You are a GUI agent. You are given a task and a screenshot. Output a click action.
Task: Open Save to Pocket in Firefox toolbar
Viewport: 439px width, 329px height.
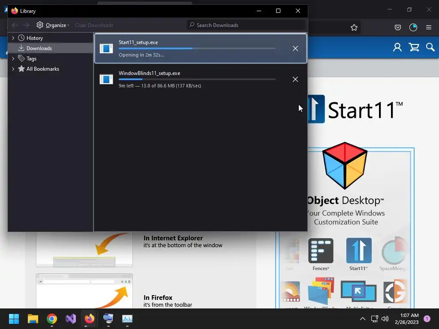pyautogui.click(x=397, y=27)
